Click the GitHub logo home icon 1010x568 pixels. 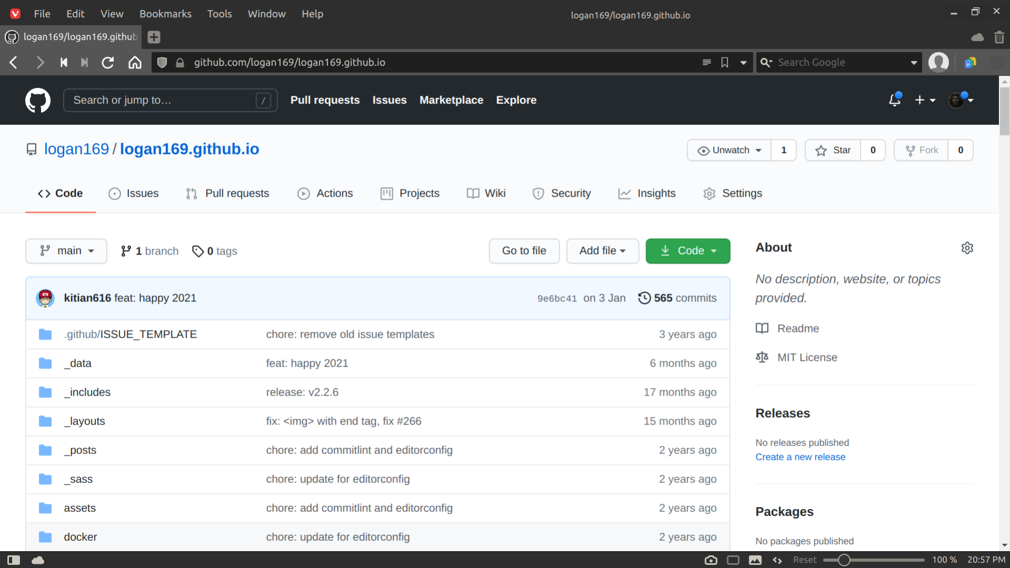tap(38, 100)
